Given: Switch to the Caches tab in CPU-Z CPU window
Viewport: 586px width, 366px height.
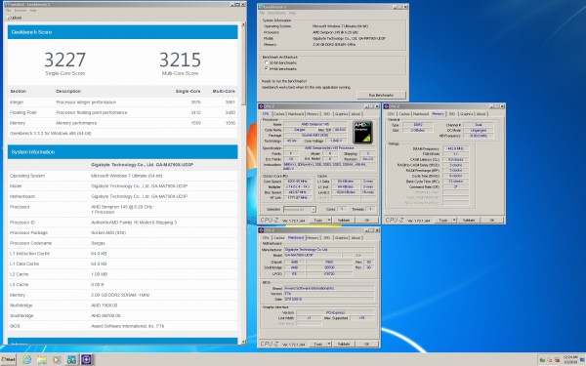Looking at the screenshot, I should [279, 114].
